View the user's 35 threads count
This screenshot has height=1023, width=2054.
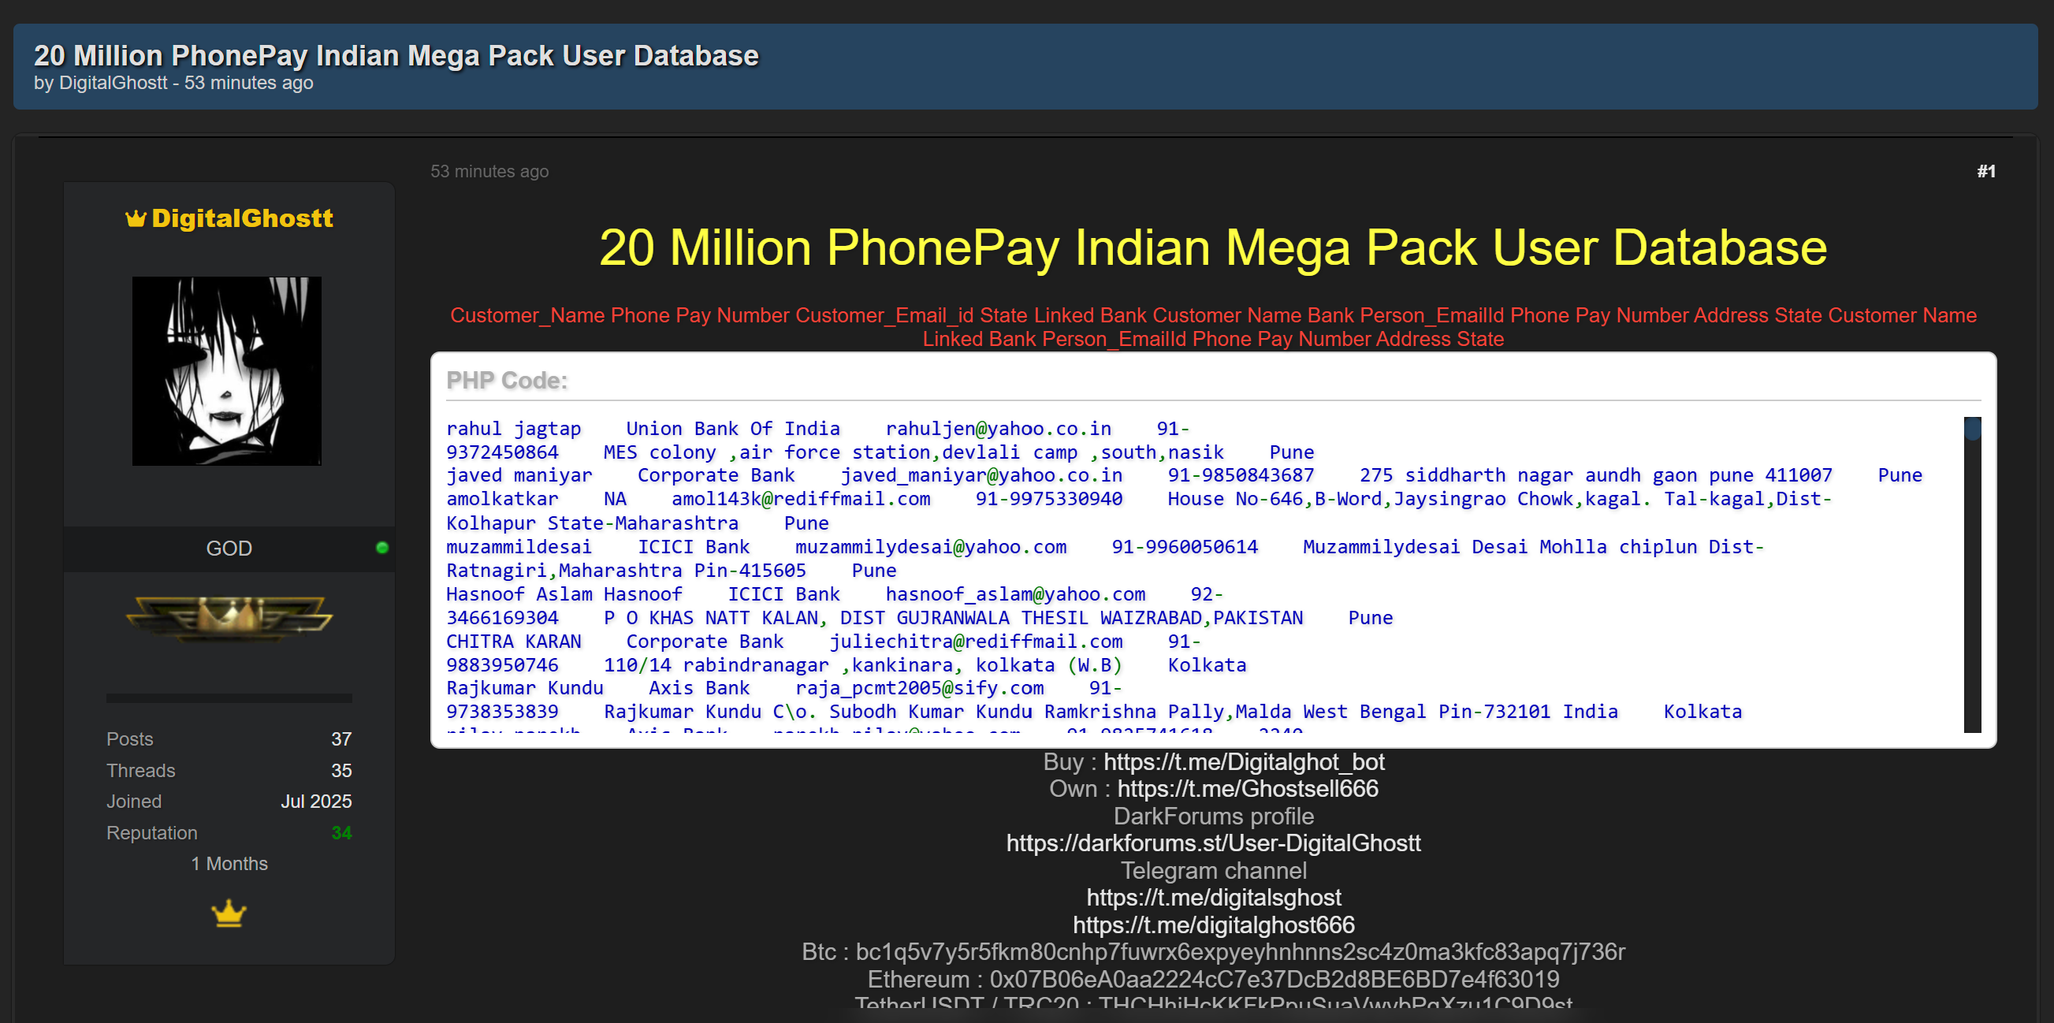341,770
